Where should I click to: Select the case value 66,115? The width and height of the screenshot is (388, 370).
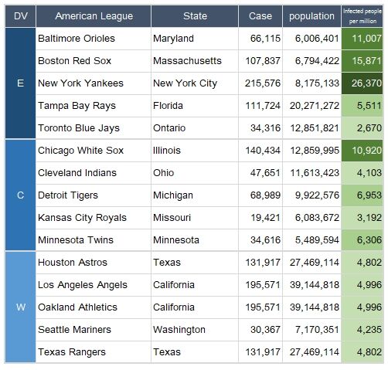click(x=260, y=39)
